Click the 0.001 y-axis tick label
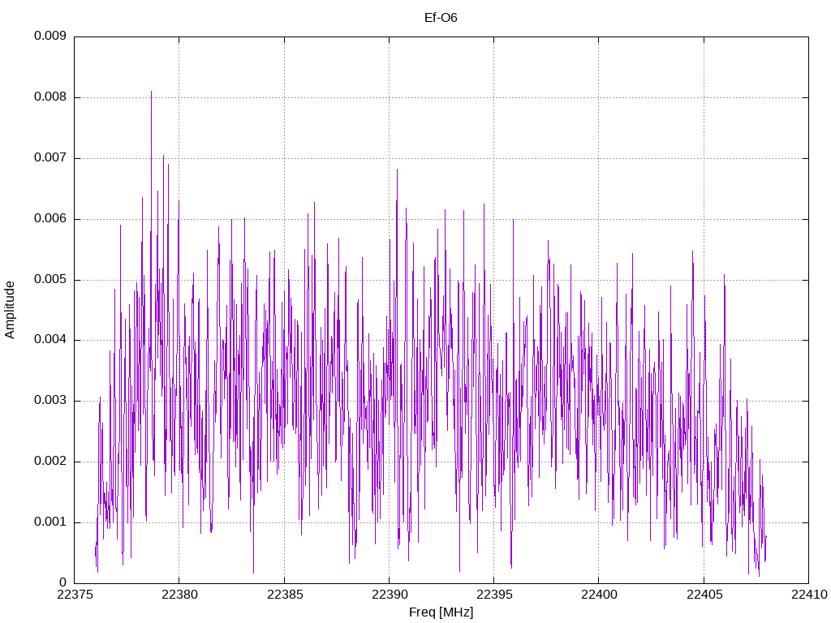831x623 pixels. coord(50,522)
